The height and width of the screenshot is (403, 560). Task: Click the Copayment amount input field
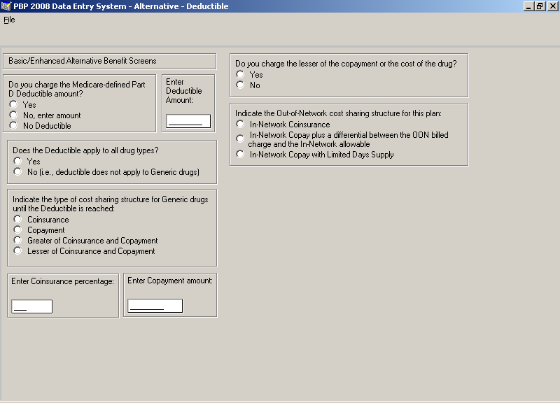pyautogui.click(x=155, y=306)
